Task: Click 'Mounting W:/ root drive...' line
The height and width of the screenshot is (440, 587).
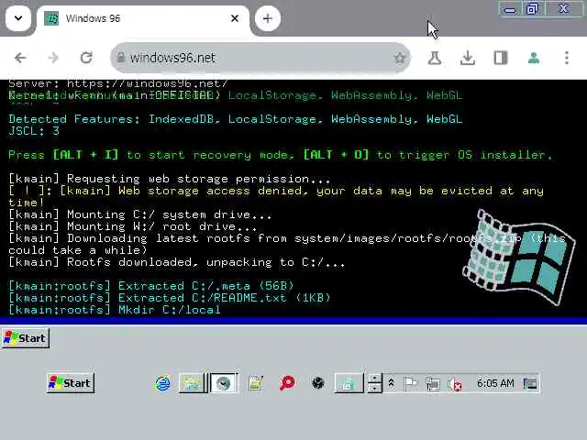Action: pos(132,226)
